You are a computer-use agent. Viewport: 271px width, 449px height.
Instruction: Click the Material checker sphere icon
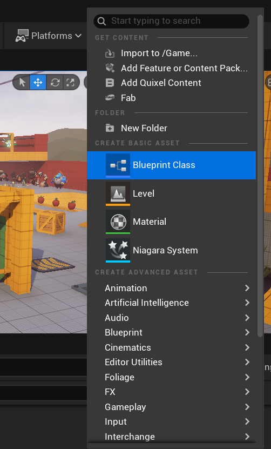coord(118,222)
